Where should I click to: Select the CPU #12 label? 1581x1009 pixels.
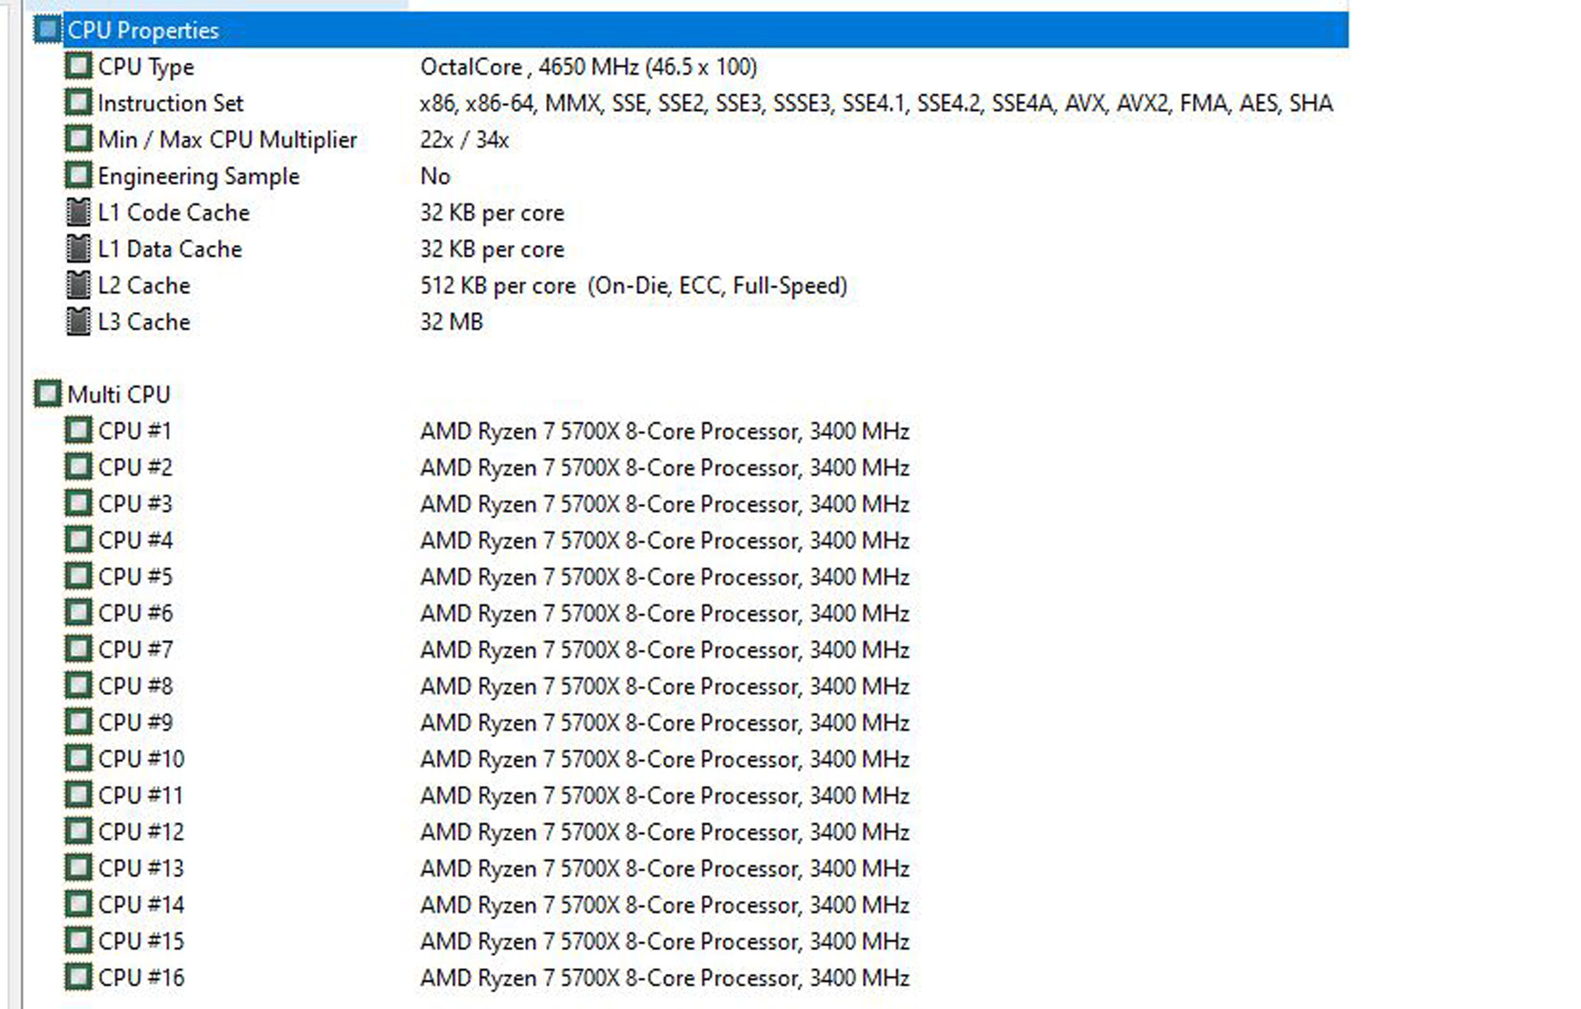tap(141, 832)
